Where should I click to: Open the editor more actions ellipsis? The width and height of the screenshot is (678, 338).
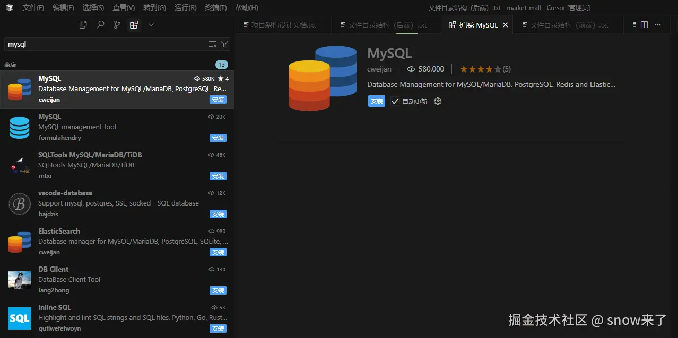tap(658, 24)
